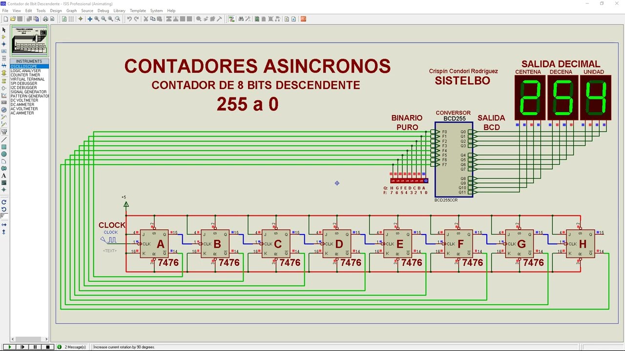Click the horizontal mirror arrows icon
The height and width of the screenshot is (351, 625).
pyautogui.click(x=4, y=225)
